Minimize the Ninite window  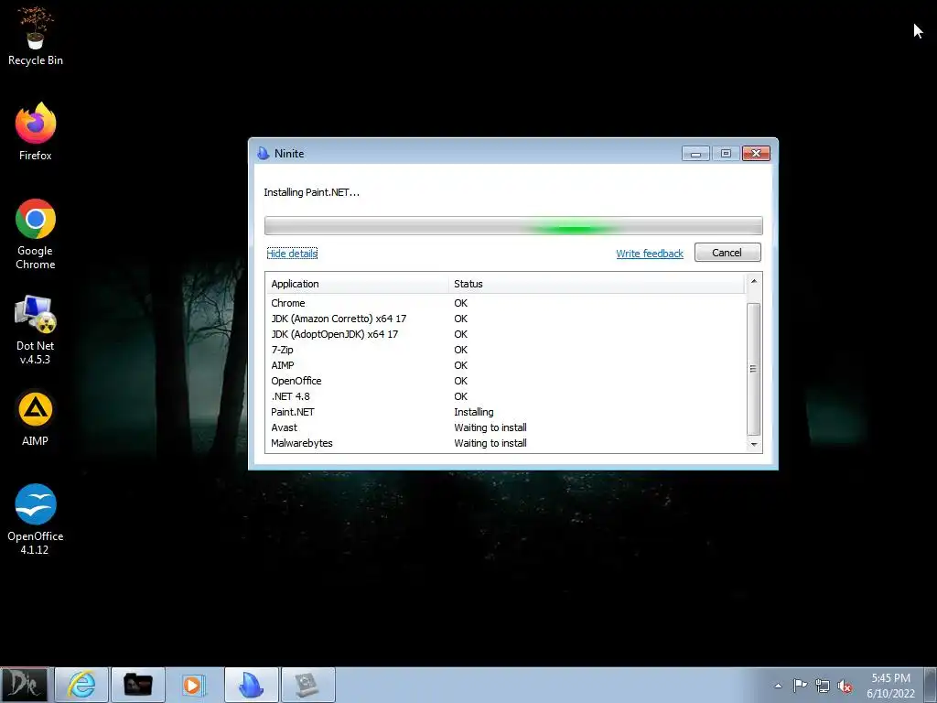[695, 154]
